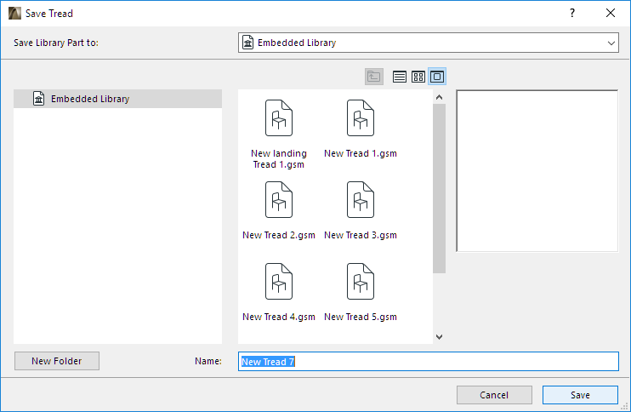Image resolution: width=631 pixels, height=412 pixels.
Task: Open the Save Library Part to dropdown
Action: tap(429, 43)
